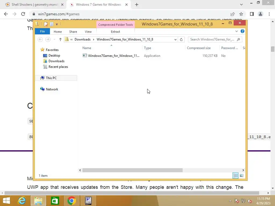This screenshot has width=275, height=206.
Task: Refresh the Explorer folder view
Action: point(181,40)
